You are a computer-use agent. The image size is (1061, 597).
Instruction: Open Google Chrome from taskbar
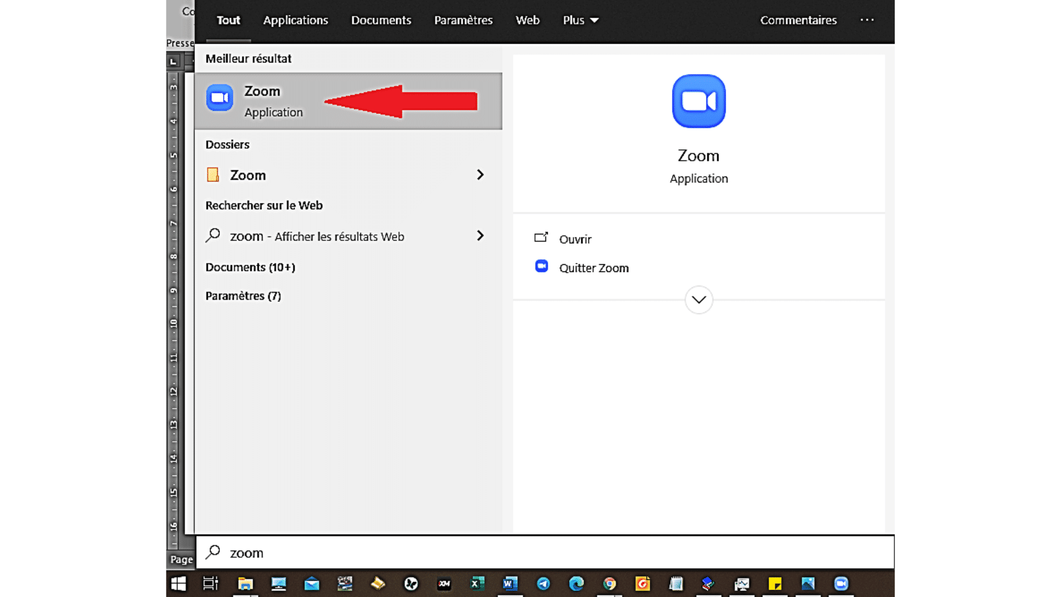pos(610,584)
